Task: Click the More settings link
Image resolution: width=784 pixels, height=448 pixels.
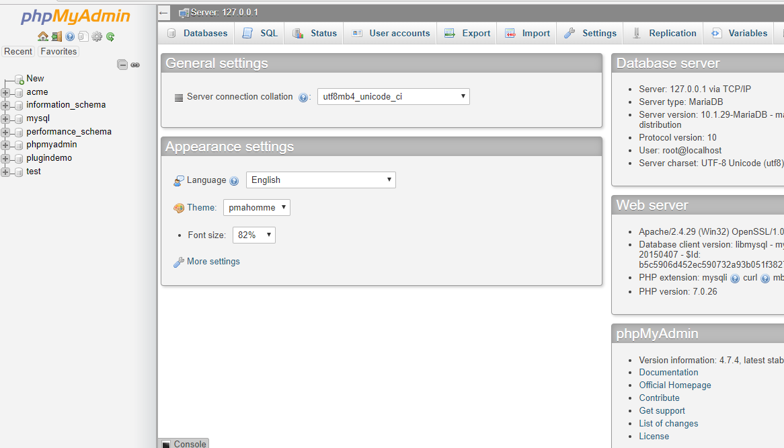Action: tap(213, 262)
